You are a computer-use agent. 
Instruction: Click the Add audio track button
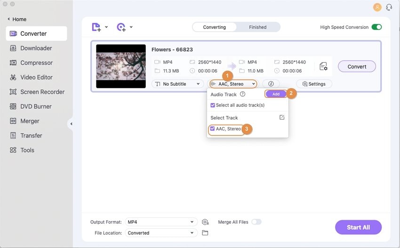pyautogui.click(x=276, y=94)
